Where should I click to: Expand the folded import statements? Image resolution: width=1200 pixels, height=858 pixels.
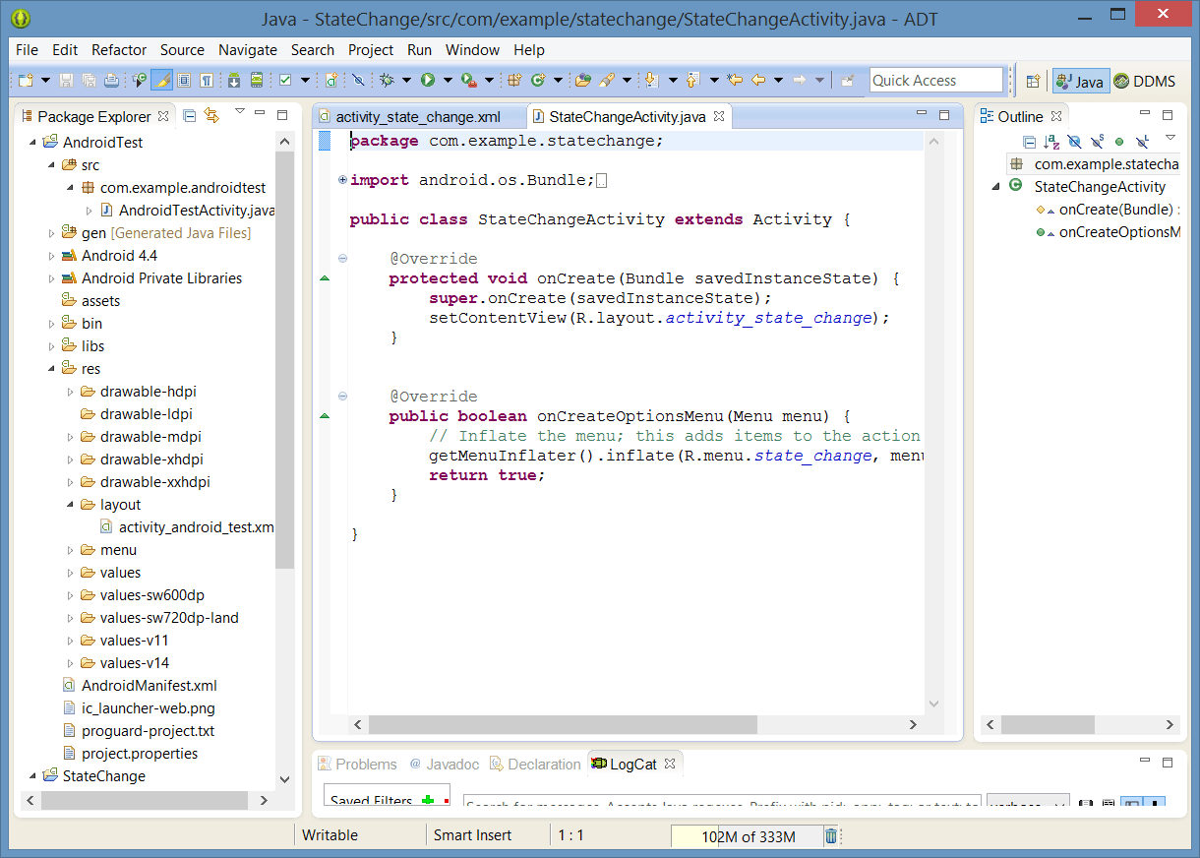(x=342, y=180)
